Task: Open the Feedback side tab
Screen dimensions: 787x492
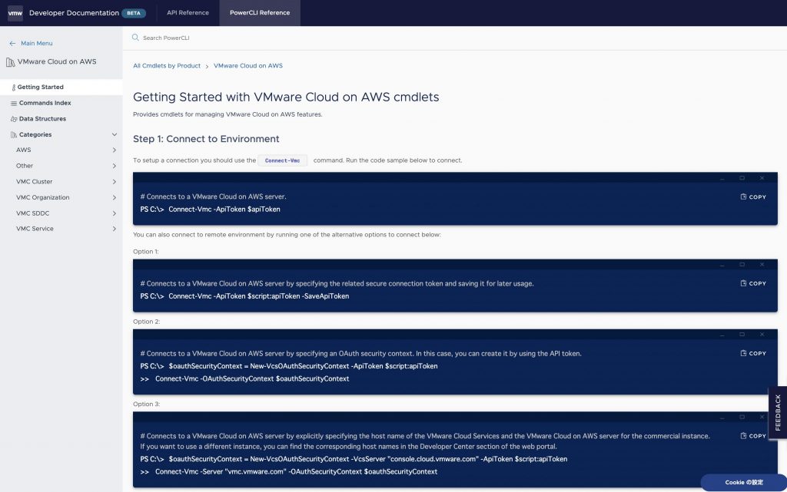Action: point(778,412)
